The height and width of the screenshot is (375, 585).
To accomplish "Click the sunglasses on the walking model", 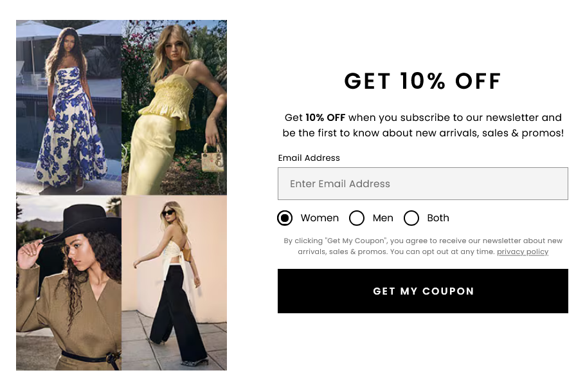I will click(x=168, y=213).
